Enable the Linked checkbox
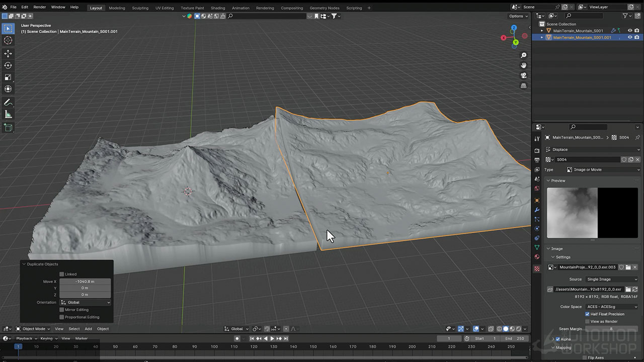Image resolution: width=644 pixels, height=362 pixels. 62,274
